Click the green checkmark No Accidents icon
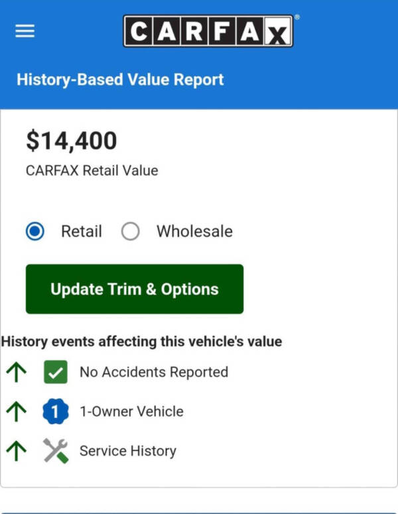This screenshot has height=514, width=398. tap(56, 372)
